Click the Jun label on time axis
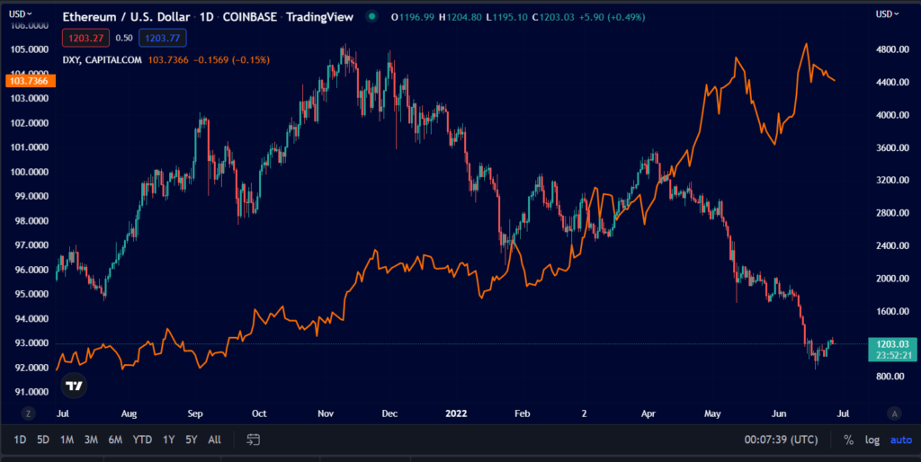Image resolution: width=921 pixels, height=462 pixels. click(779, 413)
